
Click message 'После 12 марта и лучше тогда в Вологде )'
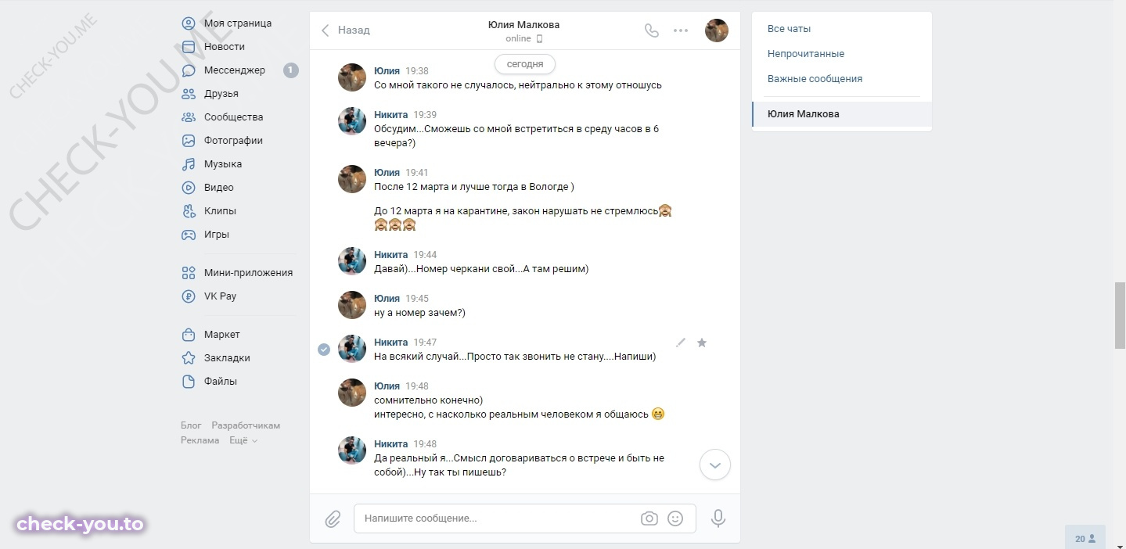coord(474,187)
